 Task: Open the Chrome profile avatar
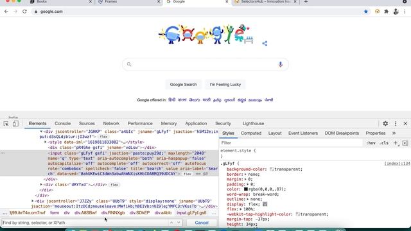(396, 12)
